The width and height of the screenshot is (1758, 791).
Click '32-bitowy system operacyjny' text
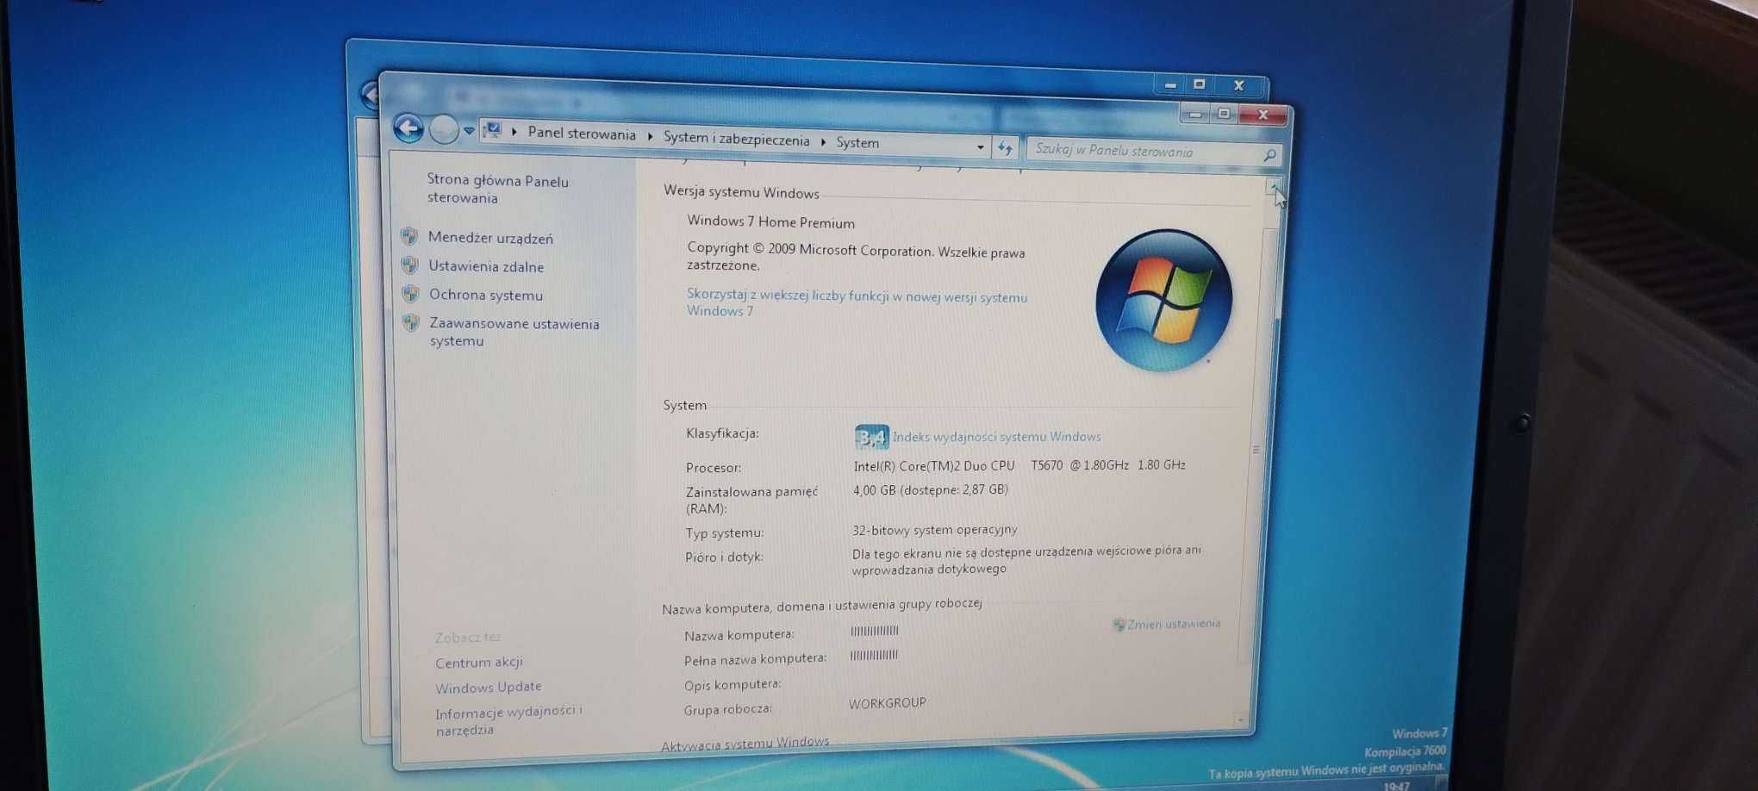point(934,530)
